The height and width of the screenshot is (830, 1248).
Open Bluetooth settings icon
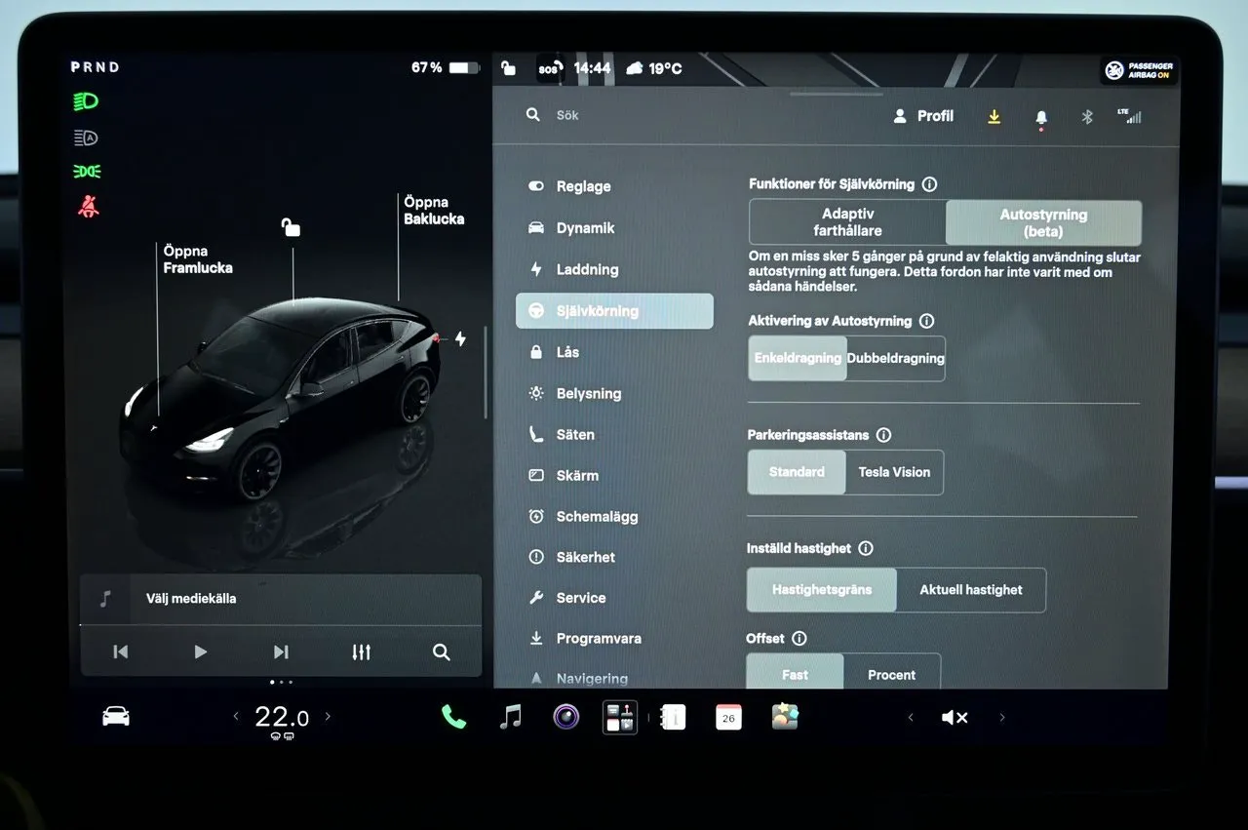[x=1087, y=117]
